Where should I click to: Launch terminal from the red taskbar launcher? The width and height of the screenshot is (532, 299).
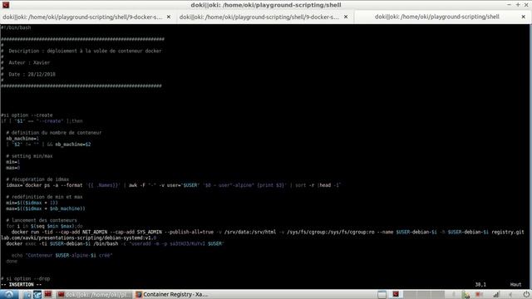coord(48,294)
